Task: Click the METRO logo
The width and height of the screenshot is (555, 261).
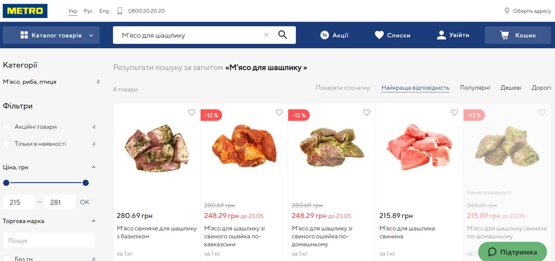Action: click(25, 11)
